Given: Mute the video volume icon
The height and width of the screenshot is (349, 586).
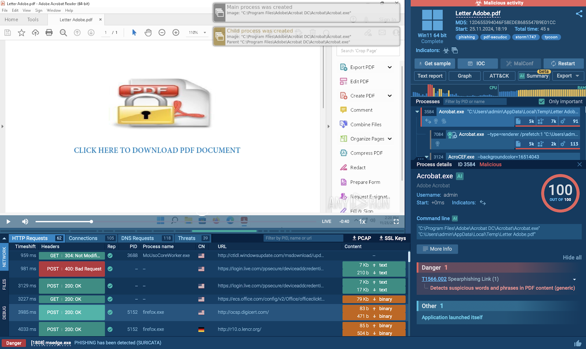Looking at the screenshot, I should (25, 222).
